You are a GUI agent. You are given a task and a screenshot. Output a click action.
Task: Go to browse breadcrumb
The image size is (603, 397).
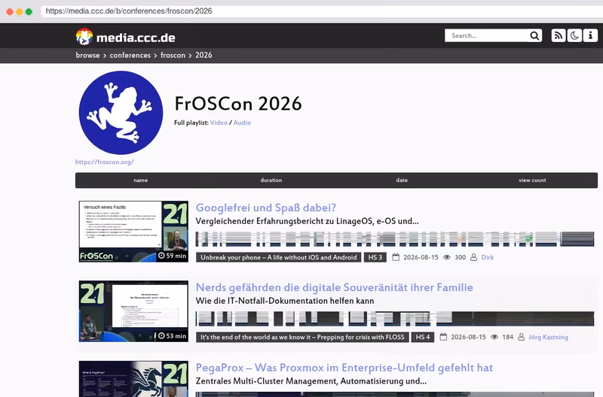click(x=87, y=55)
